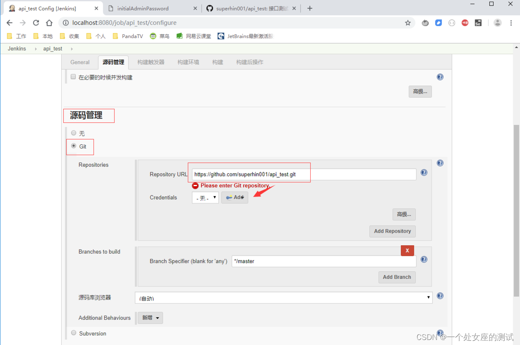Select the Subversion radio button
The height and width of the screenshot is (345, 520).
(x=74, y=333)
